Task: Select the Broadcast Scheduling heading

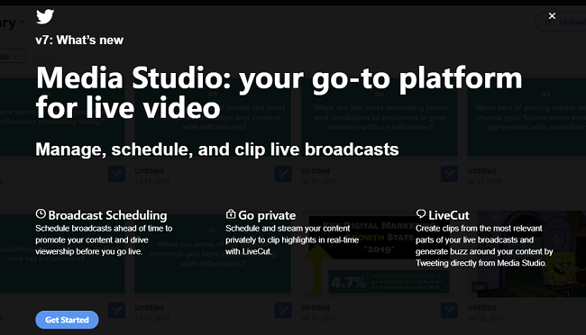Action: point(107,215)
